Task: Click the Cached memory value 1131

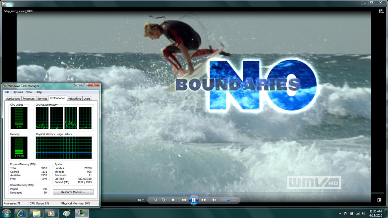Action: (44, 172)
